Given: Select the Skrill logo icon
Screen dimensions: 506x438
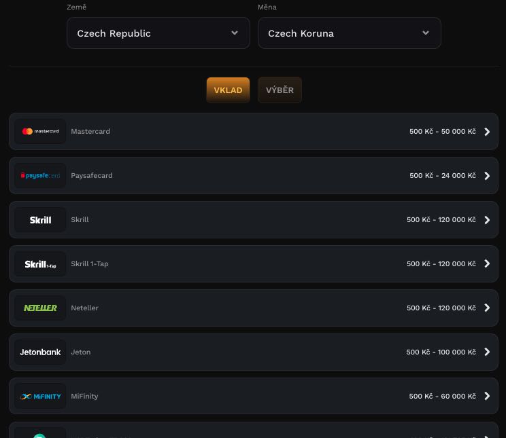Looking at the screenshot, I should (40, 220).
